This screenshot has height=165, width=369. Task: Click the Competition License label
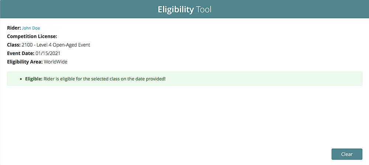pyautogui.click(x=32, y=36)
